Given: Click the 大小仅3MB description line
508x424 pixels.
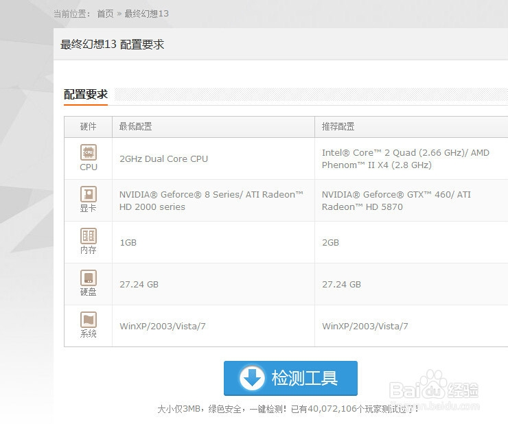Looking at the screenshot, I should (x=288, y=409).
